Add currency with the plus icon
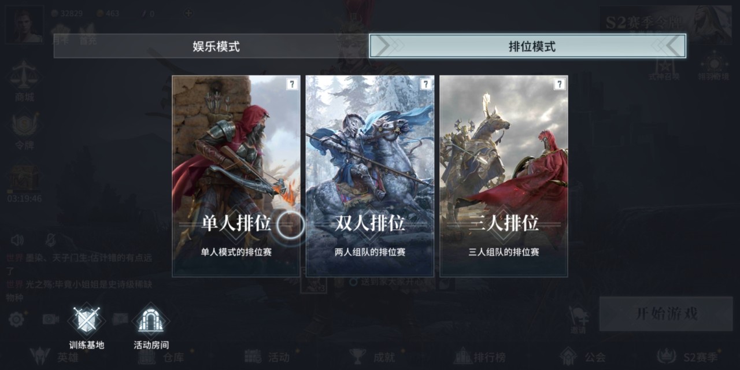 (x=188, y=13)
